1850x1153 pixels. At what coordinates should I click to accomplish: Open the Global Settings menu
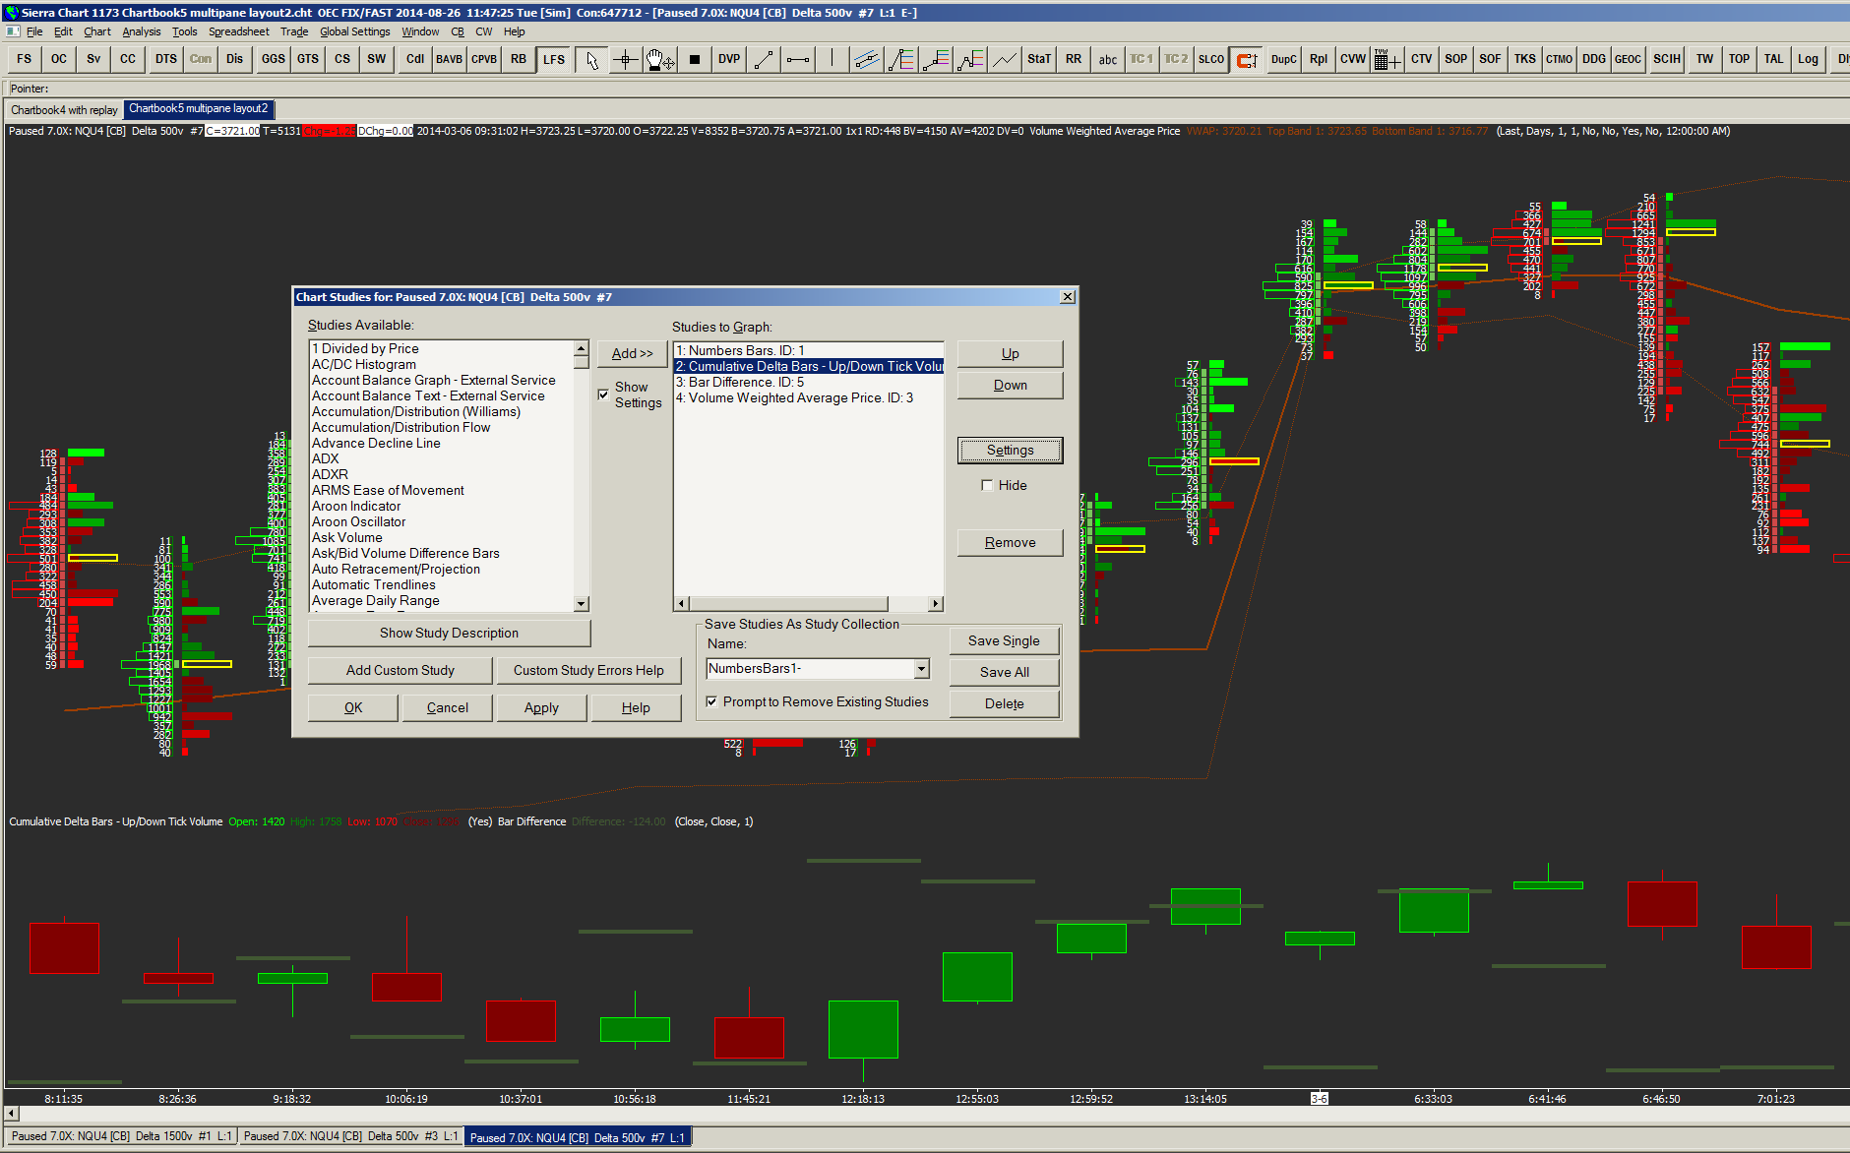click(354, 31)
